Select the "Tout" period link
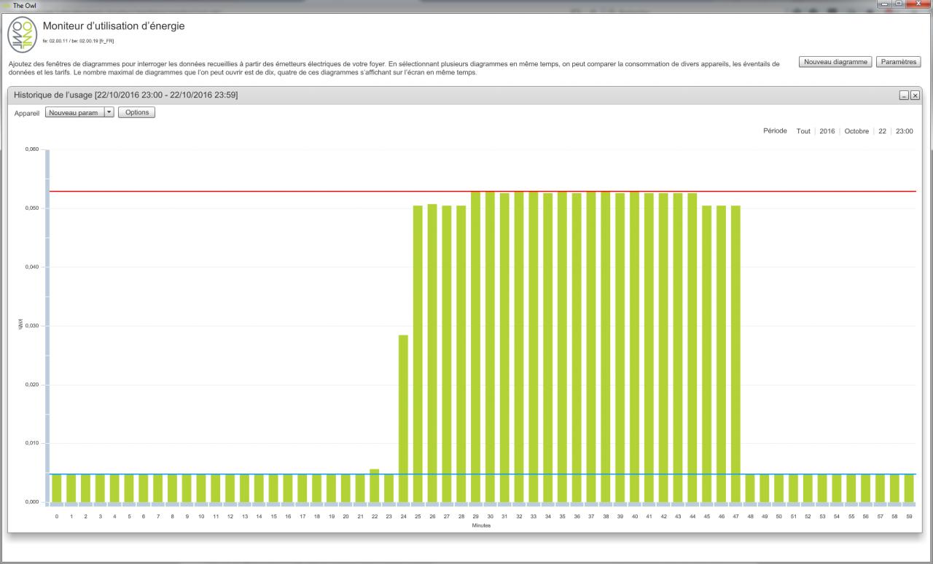 click(803, 131)
